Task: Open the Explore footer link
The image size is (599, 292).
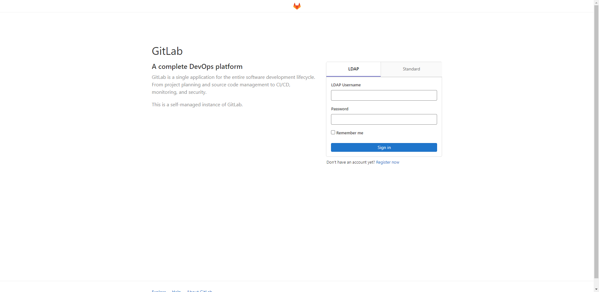Action: [159, 291]
